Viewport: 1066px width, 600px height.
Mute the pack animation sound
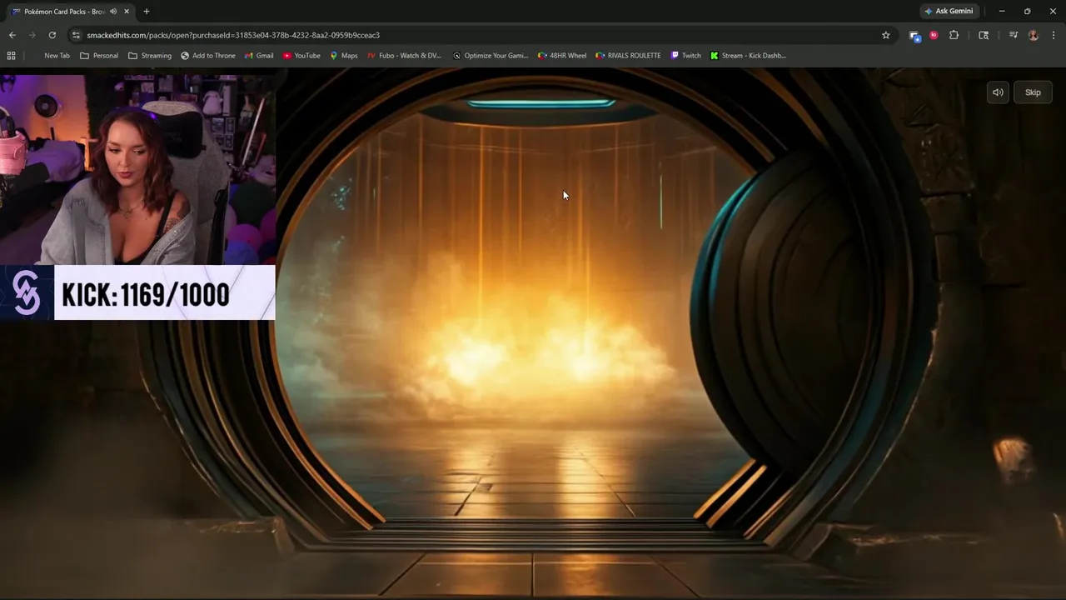click(998, 92)
